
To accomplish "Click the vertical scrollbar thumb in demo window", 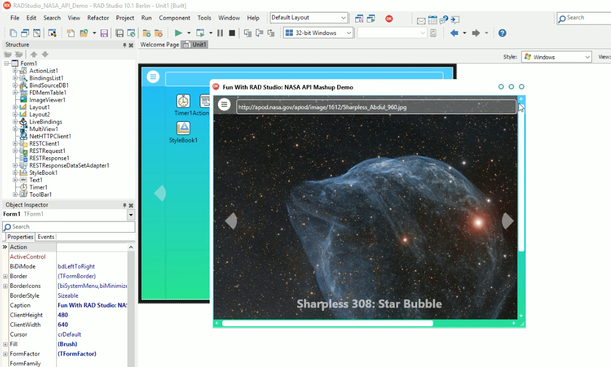I will 521,177.
